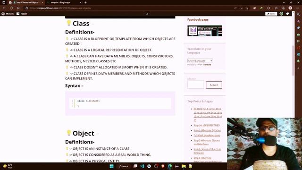Click the taskbar Search box
This screenshot has height=170, width=302.
(x=124, y=166)
